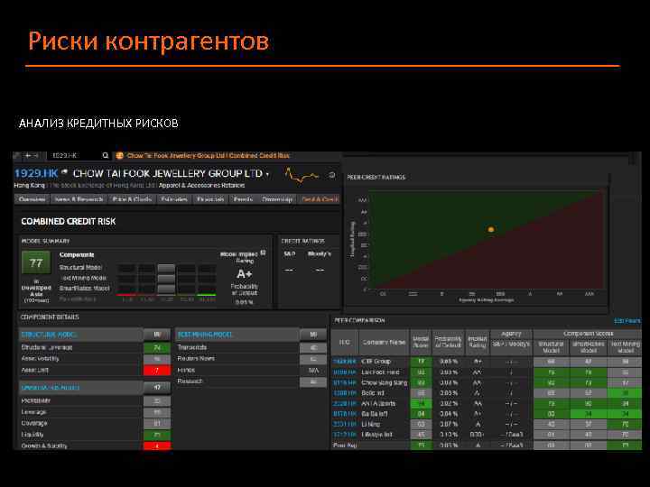Click the back arrow navigation icon

[x=28, y=156]
